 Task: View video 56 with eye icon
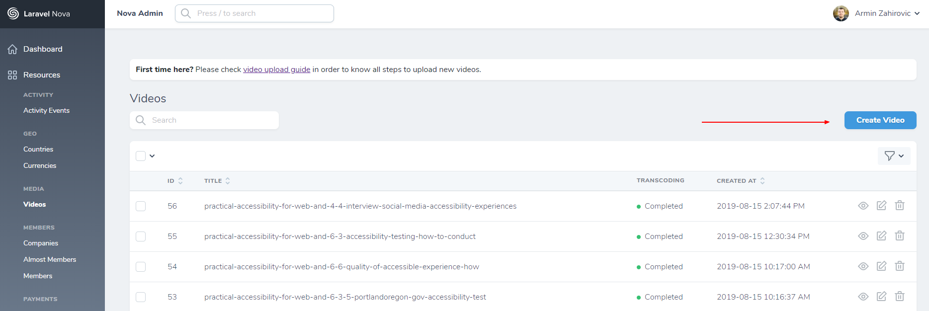863,206
